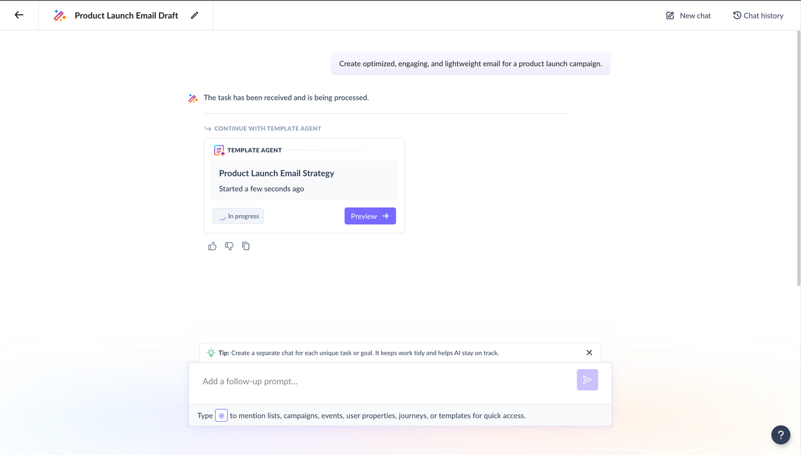The width and height of the screenshot is (801, 455).
Task: Open a new chat
Action: pyautogui.click(x=688, y=15)
